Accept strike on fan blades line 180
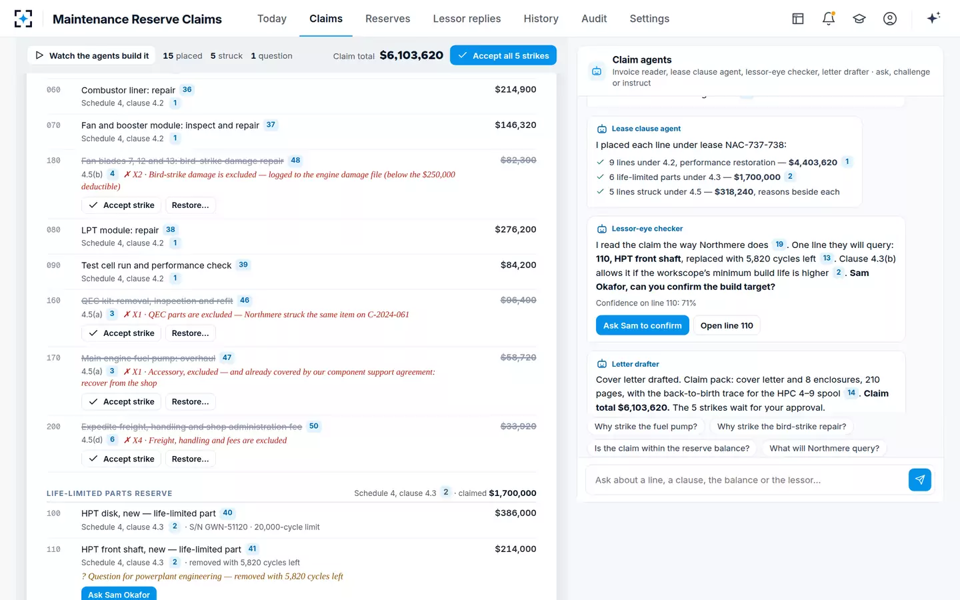 (121, 205)
